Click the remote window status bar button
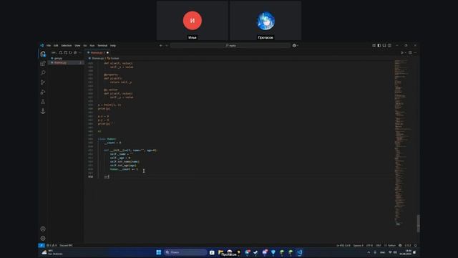Image resolution: width=458 pixels, height=258 pixels. (42, 245)
